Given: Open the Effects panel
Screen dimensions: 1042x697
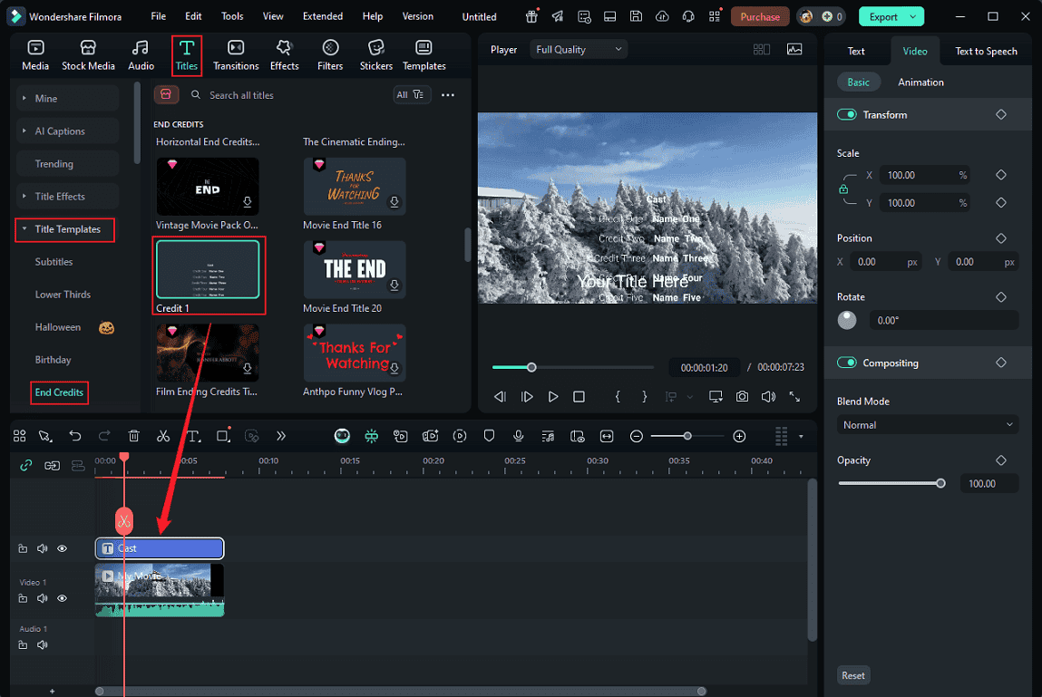Looking at the screenshot, I should 284,53.
